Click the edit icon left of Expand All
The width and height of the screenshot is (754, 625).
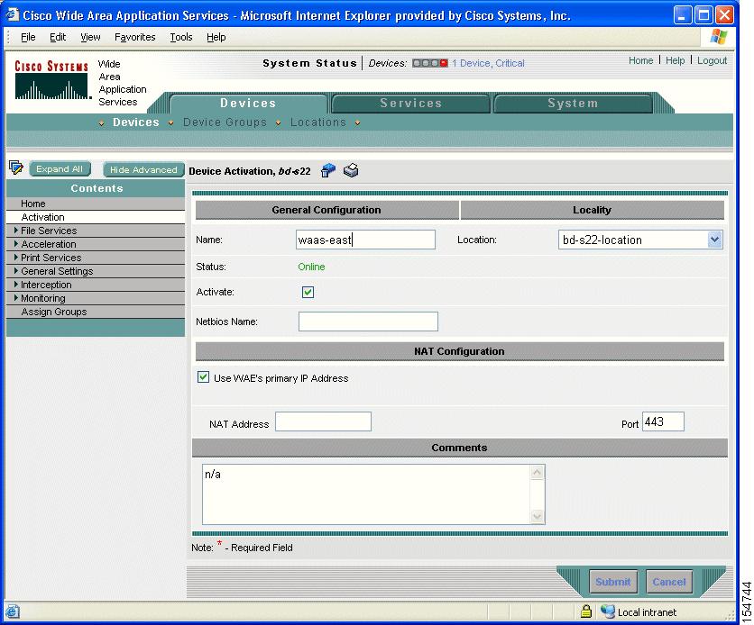coord(16,168)
